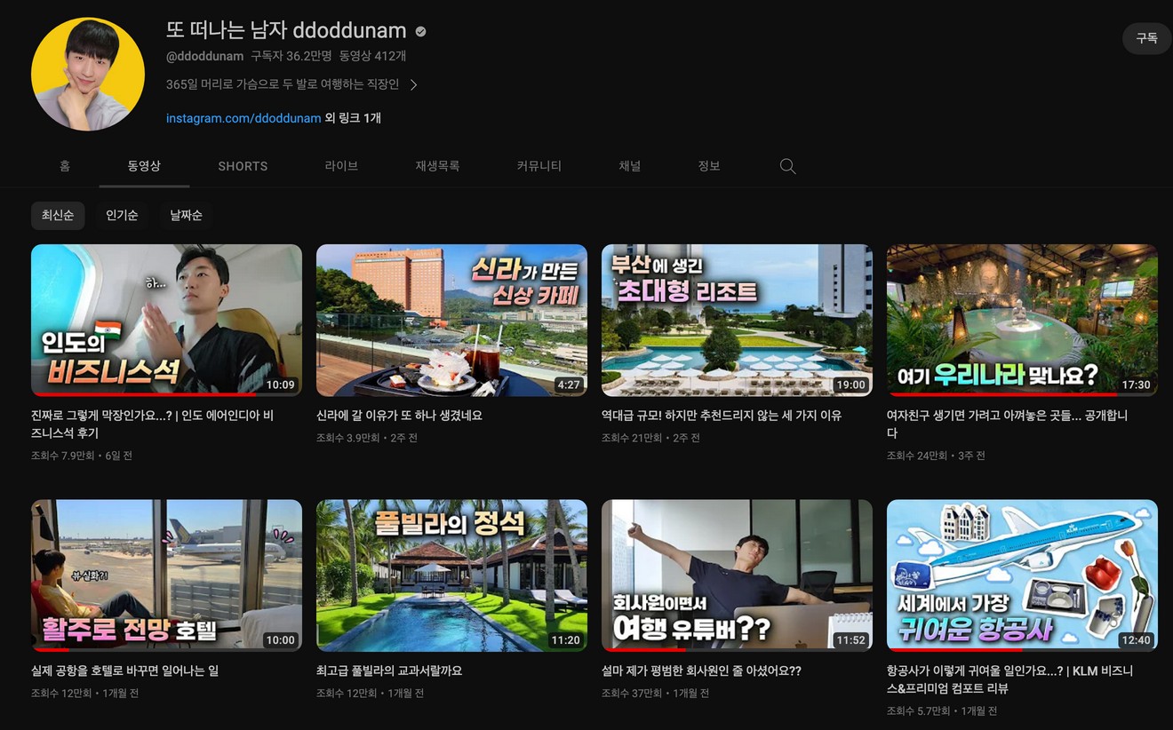Screen dimensions: 1173x730
Task: Play the 세계에서 가장 귀여운 항공사 thumbnail
Action: click(x=1022, y=575)
